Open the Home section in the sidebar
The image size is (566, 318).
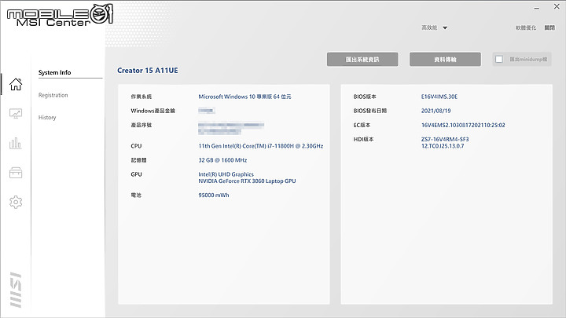(x=16, y=84)
